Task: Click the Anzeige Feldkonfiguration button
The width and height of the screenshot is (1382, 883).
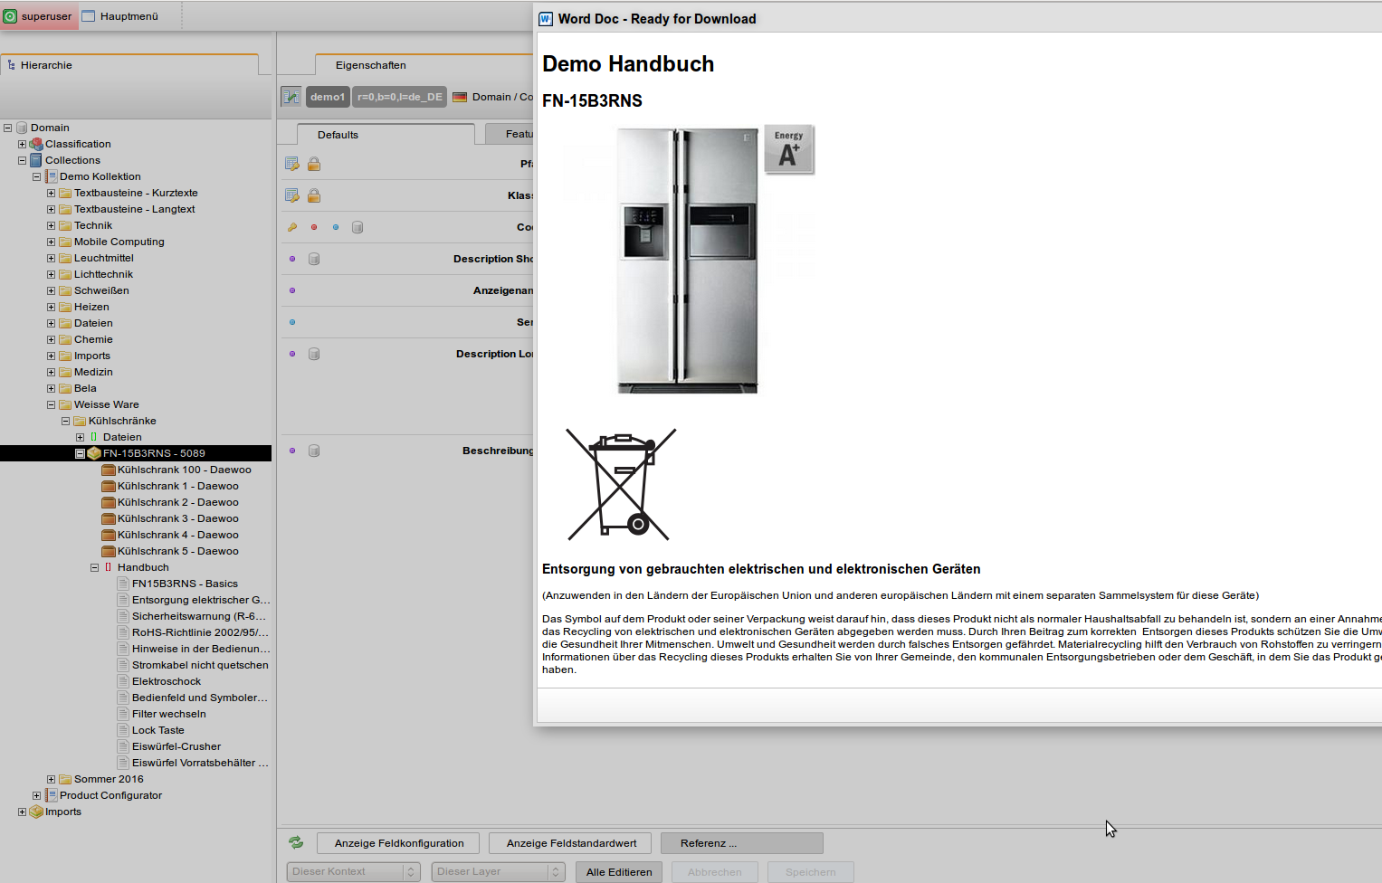Action: (399, 843)
